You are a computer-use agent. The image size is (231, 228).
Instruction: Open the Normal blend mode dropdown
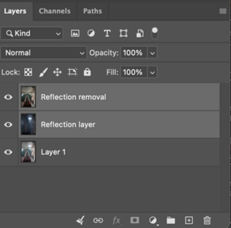(x=44, y=53)
